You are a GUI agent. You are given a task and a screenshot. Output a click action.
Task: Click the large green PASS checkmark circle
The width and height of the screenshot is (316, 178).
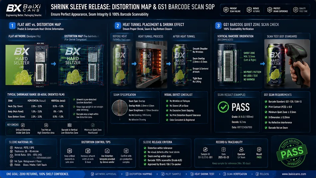point(223,107)
